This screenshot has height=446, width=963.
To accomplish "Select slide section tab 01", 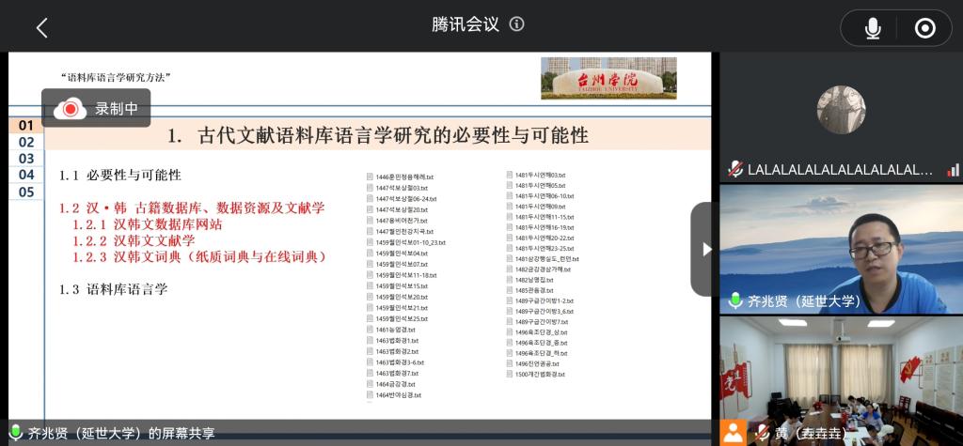I will tap(26, 125).
